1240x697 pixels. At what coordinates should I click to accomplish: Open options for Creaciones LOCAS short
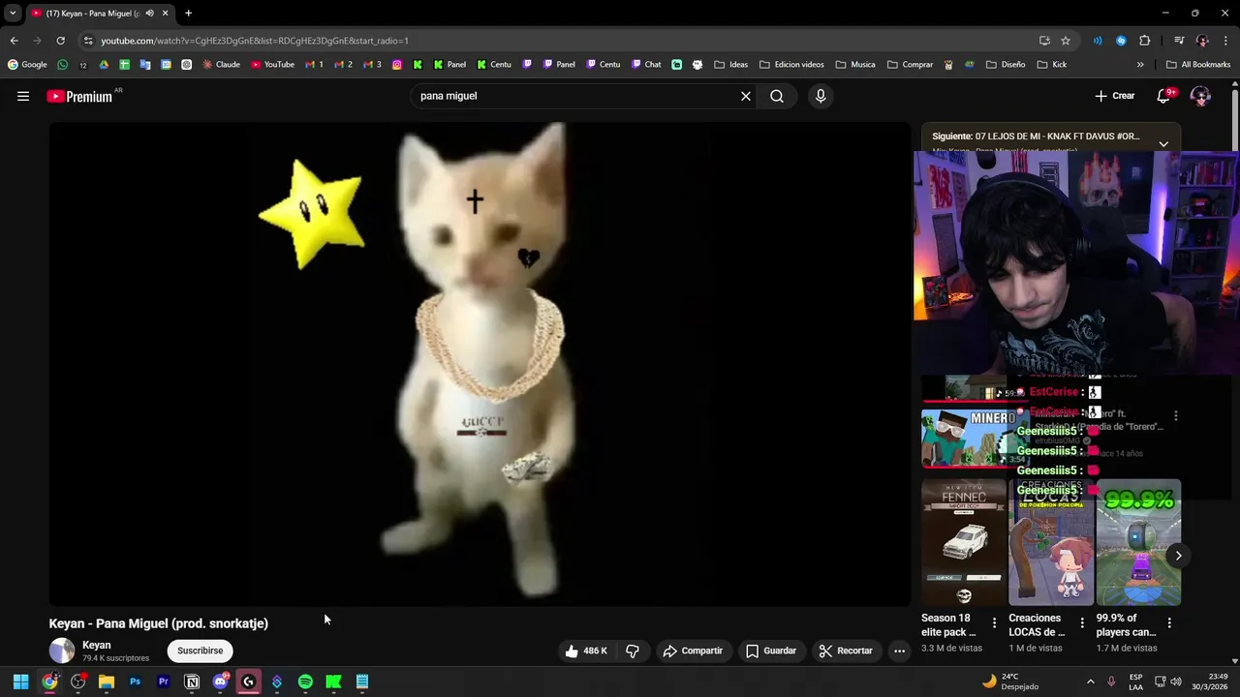coord(1082,623)
